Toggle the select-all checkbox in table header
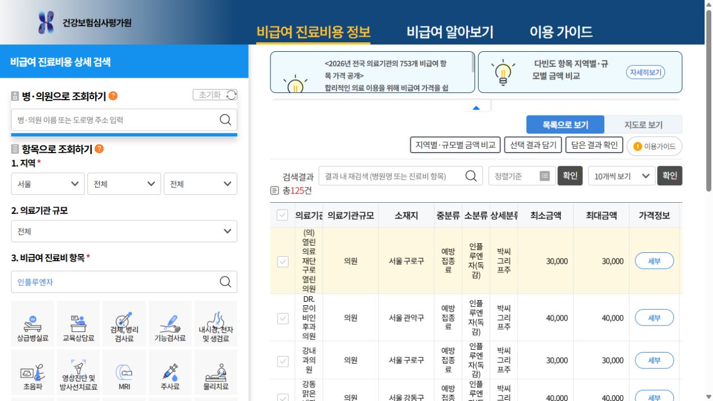 pyautogui.click(x=282, y=215)
